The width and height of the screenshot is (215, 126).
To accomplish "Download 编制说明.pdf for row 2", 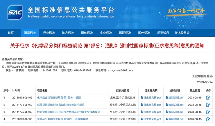I will click(x=175, y=105).
